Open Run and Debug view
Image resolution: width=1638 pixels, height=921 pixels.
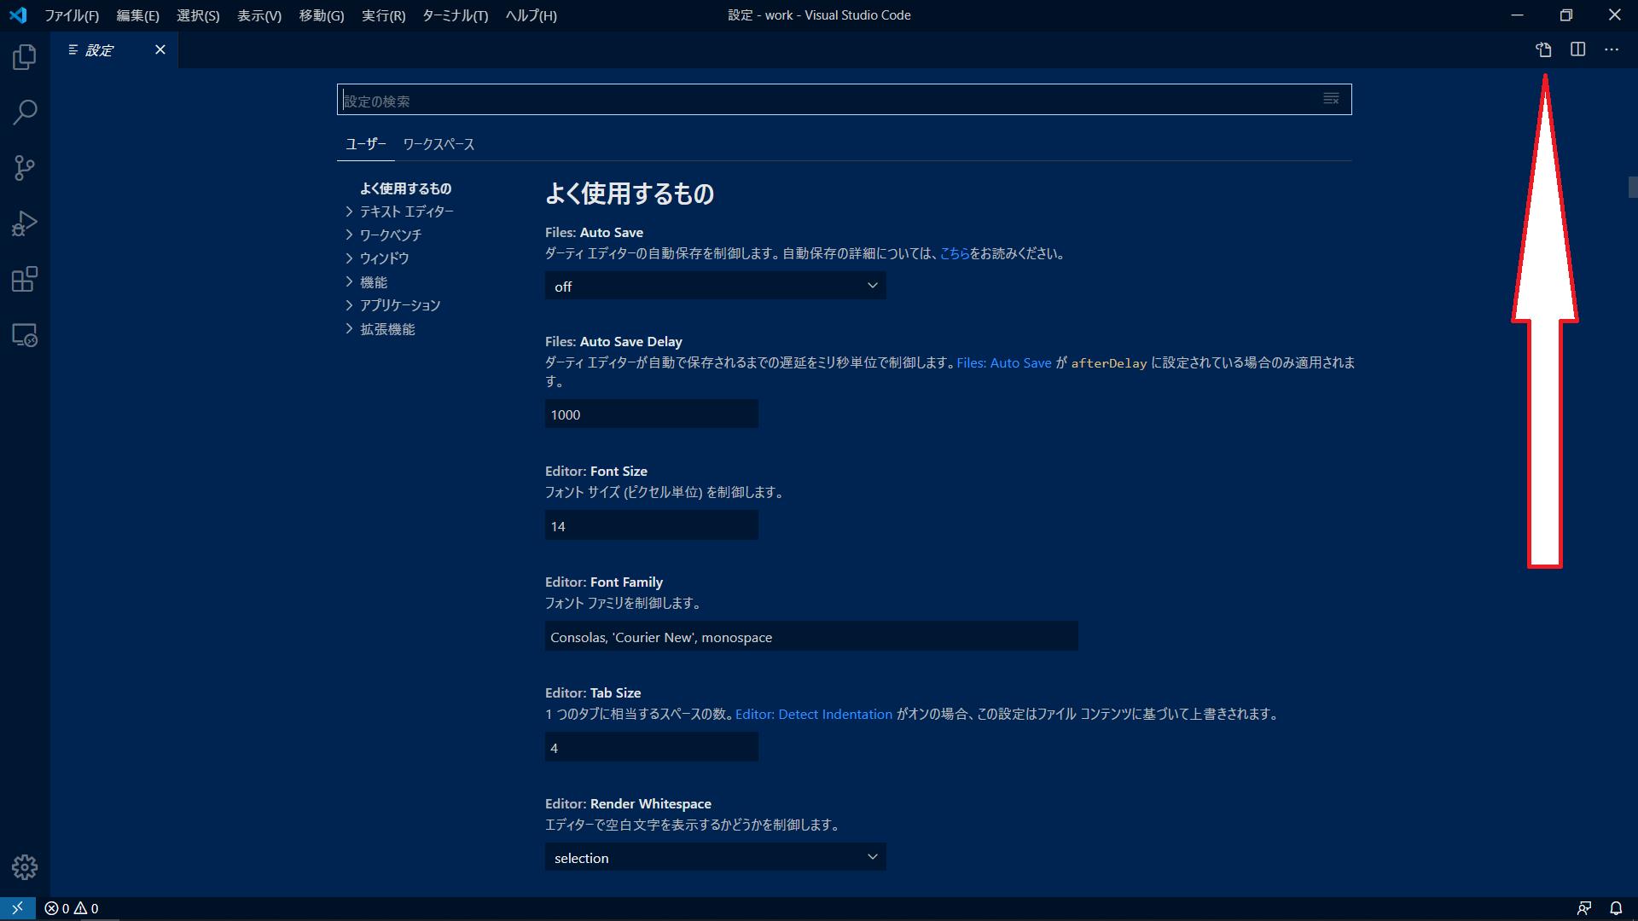pyautogui.click(x=25, y=223)
